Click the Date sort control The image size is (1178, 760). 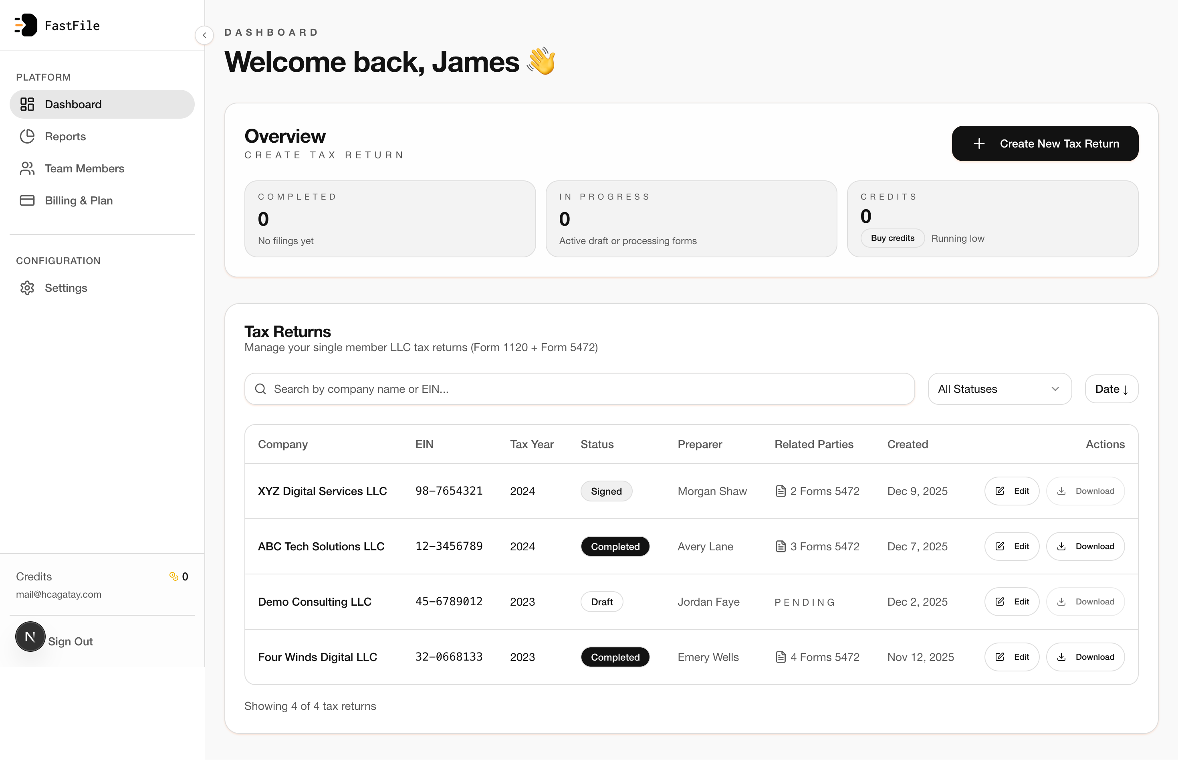click(x=1111, y=389)
